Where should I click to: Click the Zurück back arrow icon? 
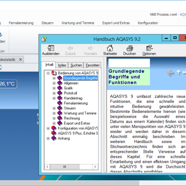tap(70, 48)
